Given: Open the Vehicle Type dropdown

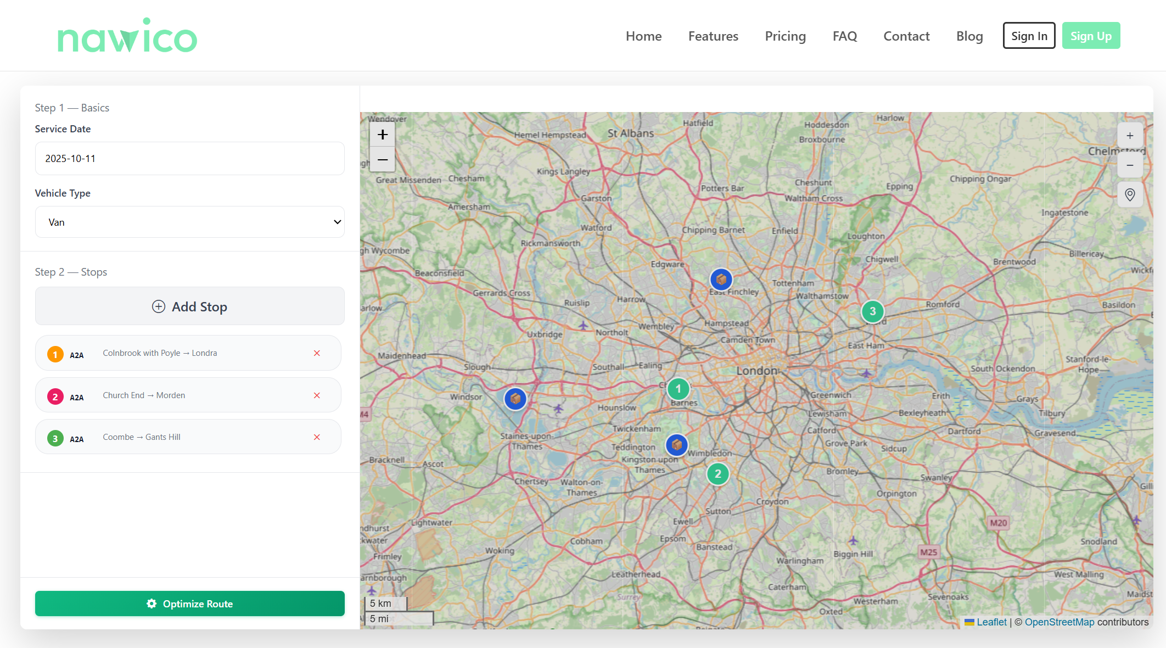Looking at the screenshot, I should 190,222.
